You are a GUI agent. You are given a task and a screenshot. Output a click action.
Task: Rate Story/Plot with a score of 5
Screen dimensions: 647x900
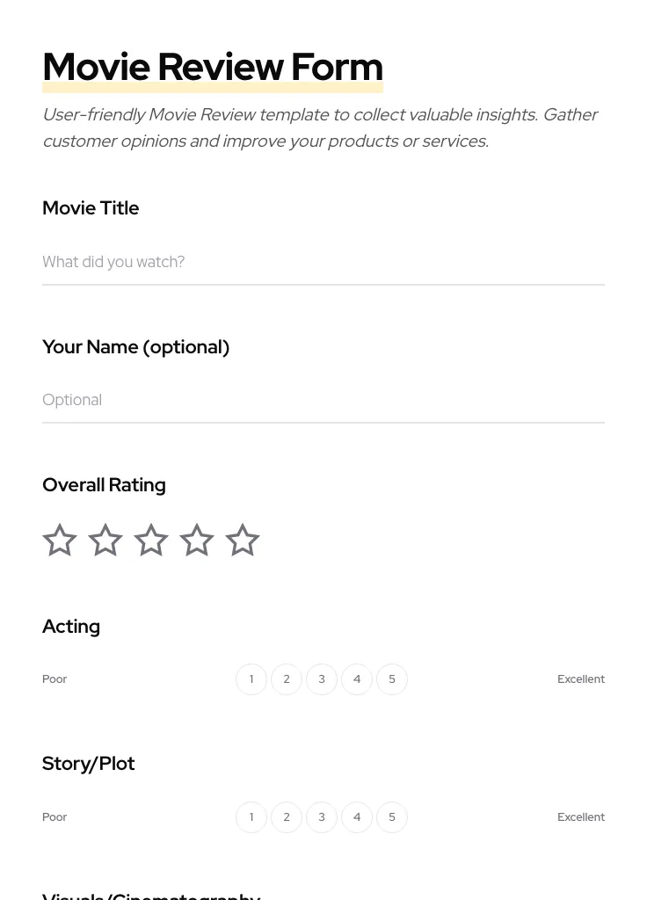coord(392,817)
